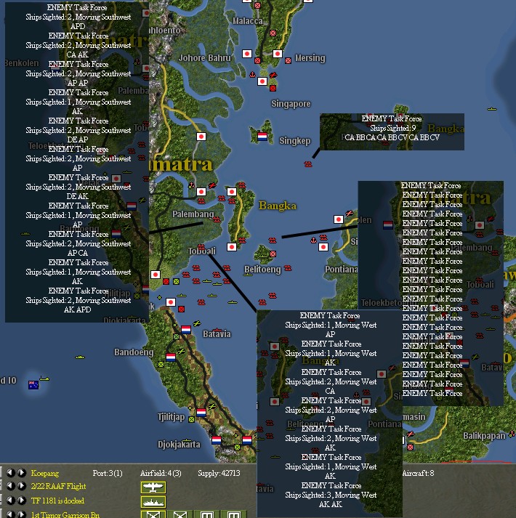516x518 pixels.
Task: Select the submarine icon beside the Australian flag
Action: pos(44,379)
